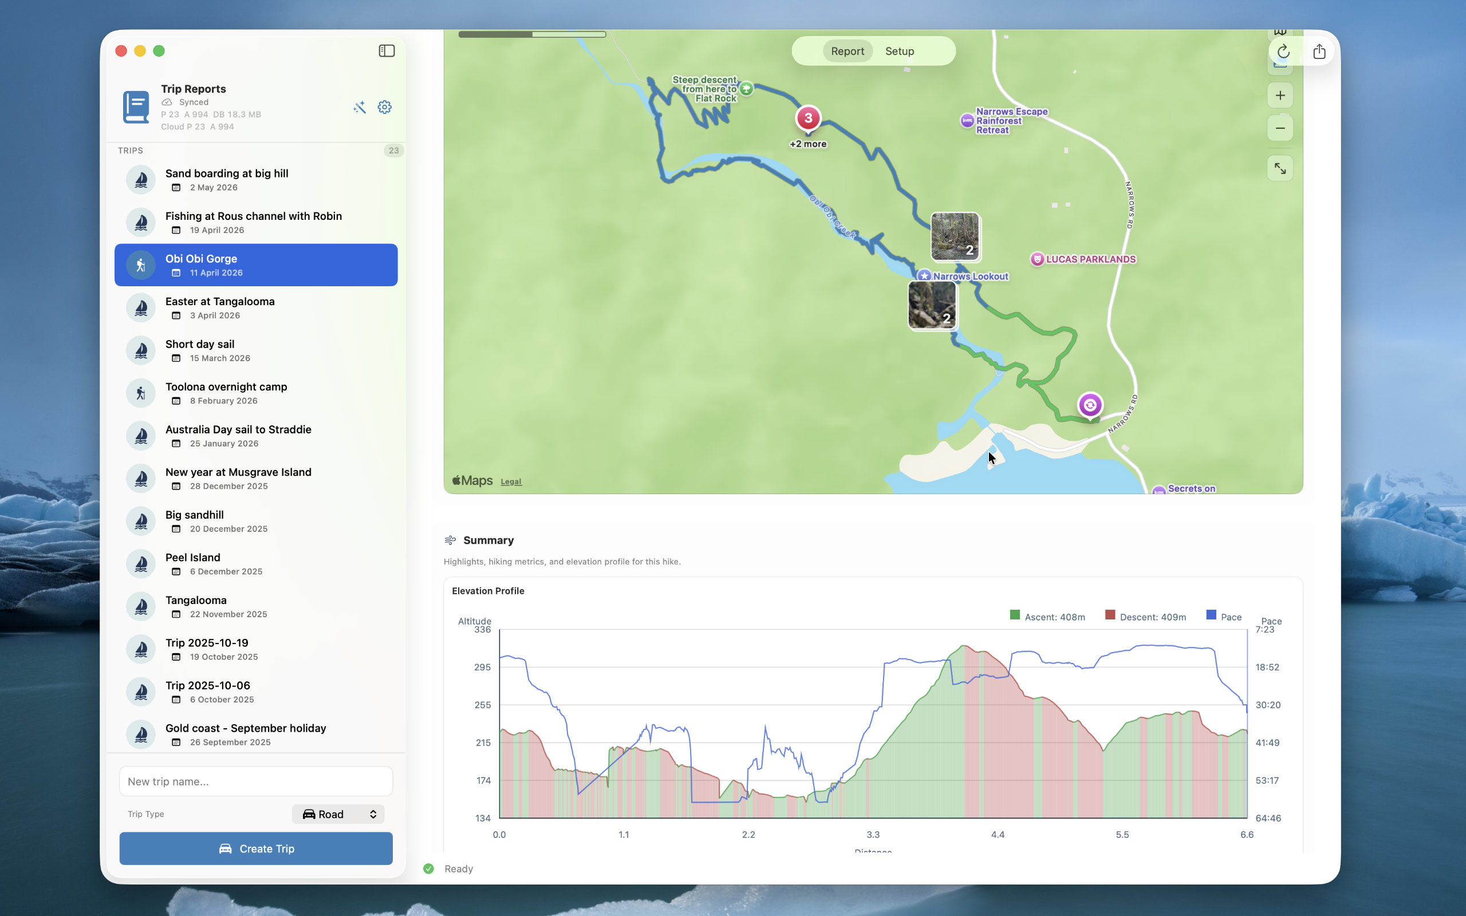Click the Secrets on lodging marker
This screenshot has height=916, width=1466.
tap(1159, 490)
